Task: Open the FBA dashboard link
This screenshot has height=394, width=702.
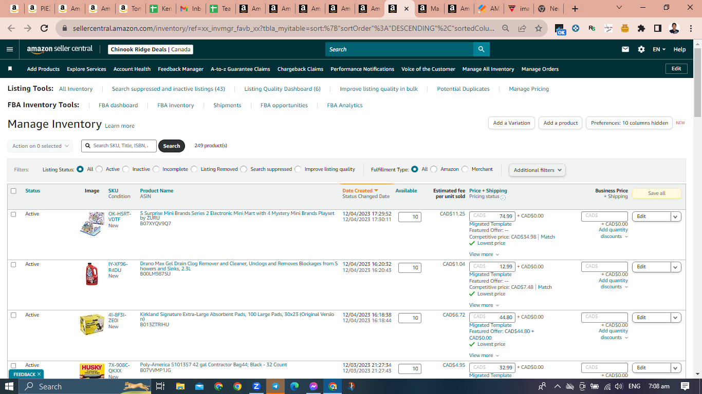Action: click(x=118, y=105)
